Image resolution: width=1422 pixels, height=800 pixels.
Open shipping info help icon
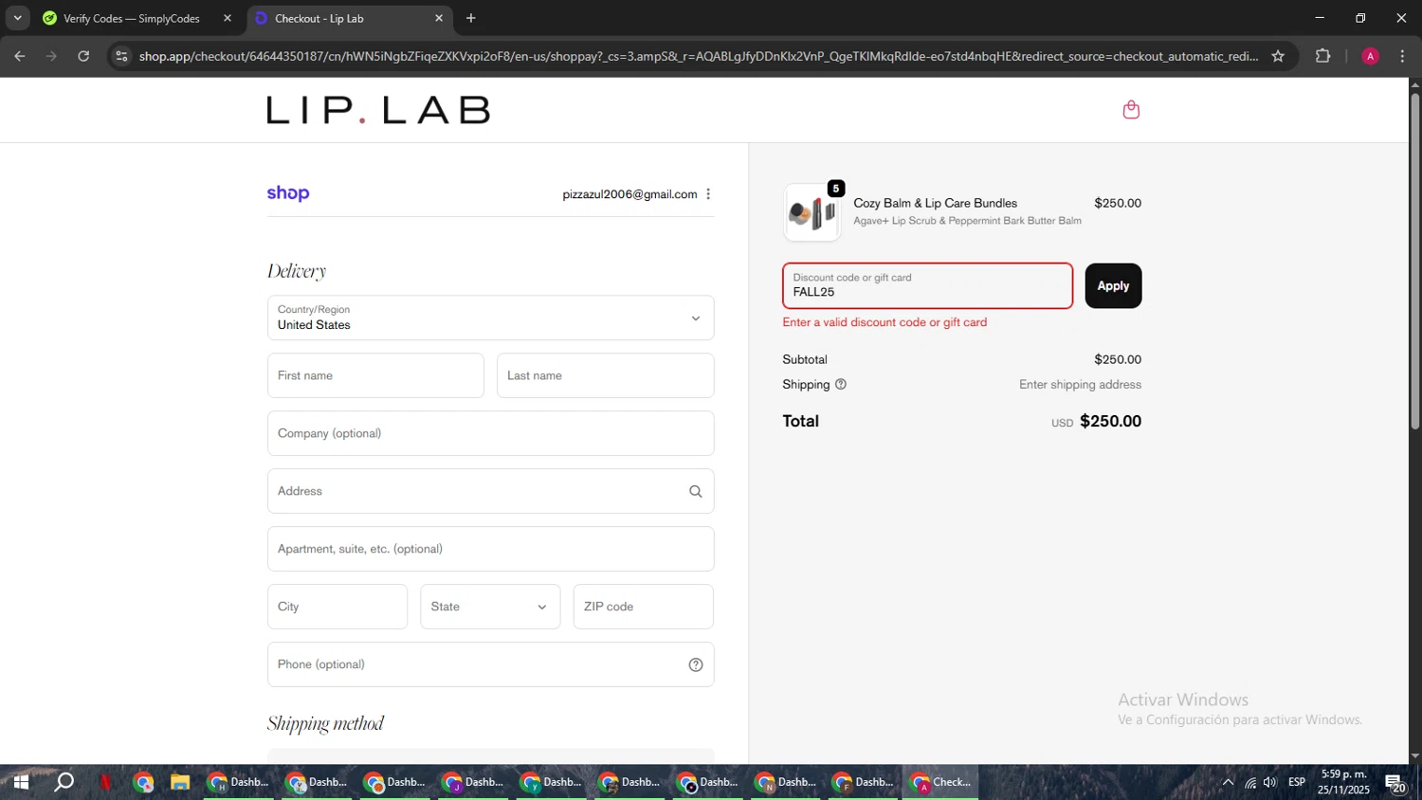841,384
